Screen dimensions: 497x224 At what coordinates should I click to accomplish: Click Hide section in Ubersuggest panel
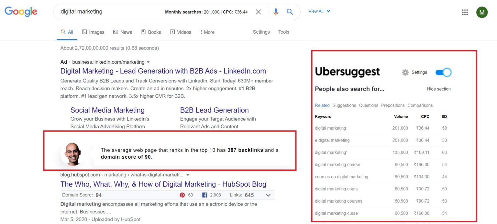click(439, 89)
